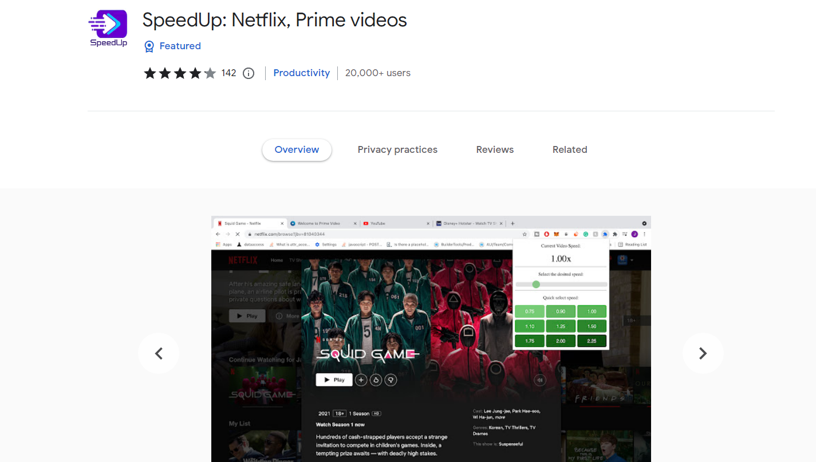Image resolution: width=816 pixels, height=462 pixels.
Task: Click the "20,000+ users" text
Action: pyautogui.click(x=378, y=73)
